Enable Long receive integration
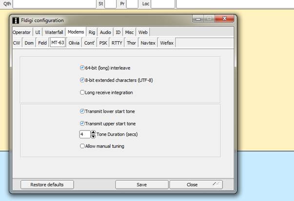 point(82,92)
